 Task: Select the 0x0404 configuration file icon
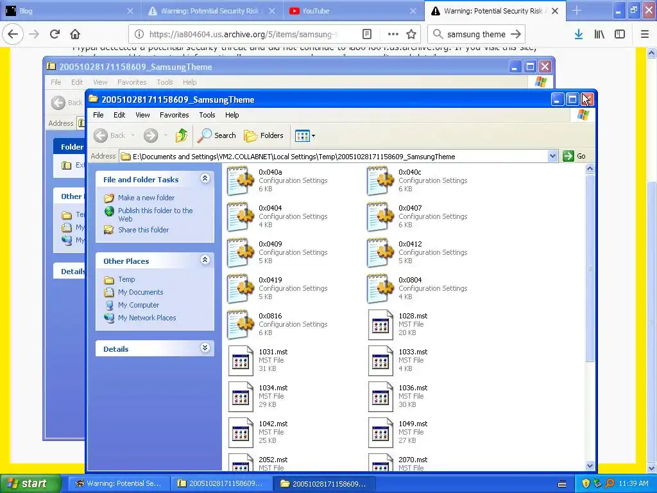tap(241, 217)
